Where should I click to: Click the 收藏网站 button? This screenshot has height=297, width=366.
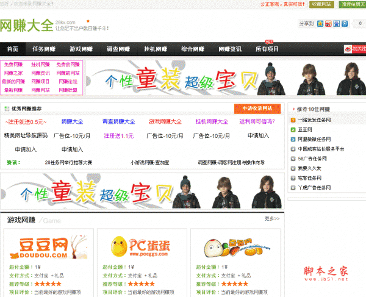pyautogui.click(x=321, y=4)
